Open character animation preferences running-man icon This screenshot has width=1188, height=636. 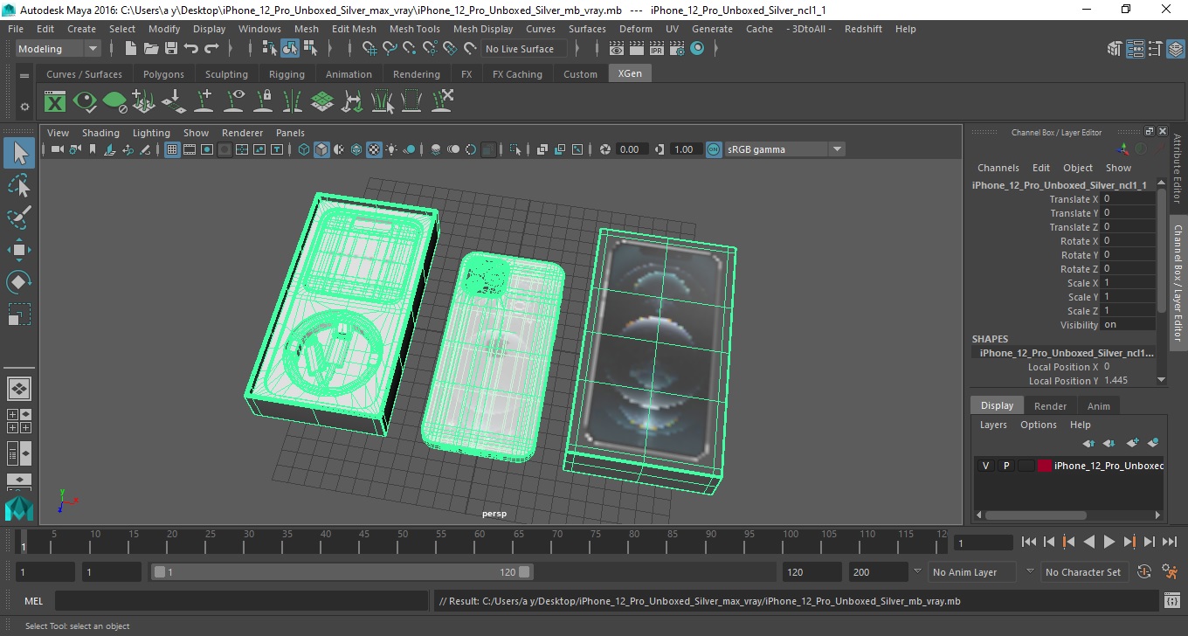pyautogui.click(x=1170, y=572)
